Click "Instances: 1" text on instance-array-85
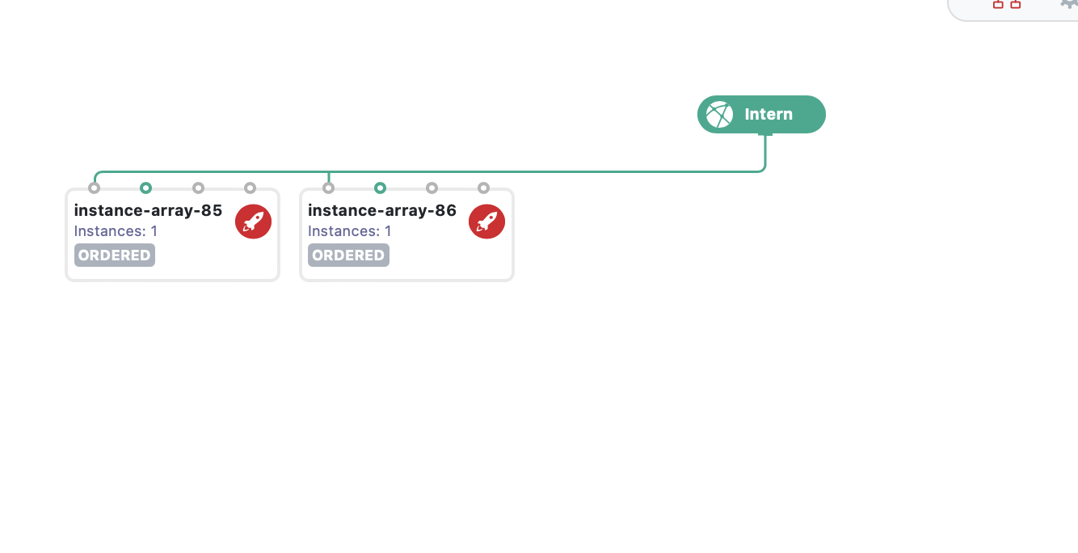The width and height of the screenshot is (1078, 553). (x=116, y=231)
